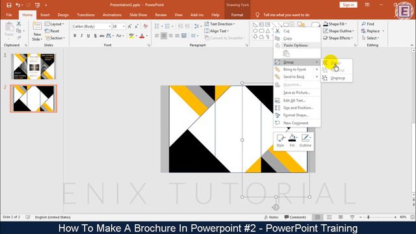Choose Format Shape in the context menu
This screenshot has width=416, height=234.
coord(297,115)
